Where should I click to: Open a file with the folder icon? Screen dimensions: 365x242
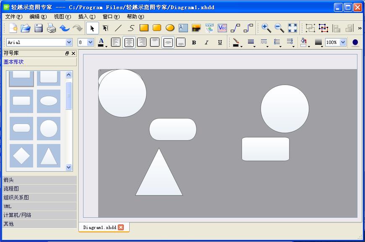(x=26, y=28)
